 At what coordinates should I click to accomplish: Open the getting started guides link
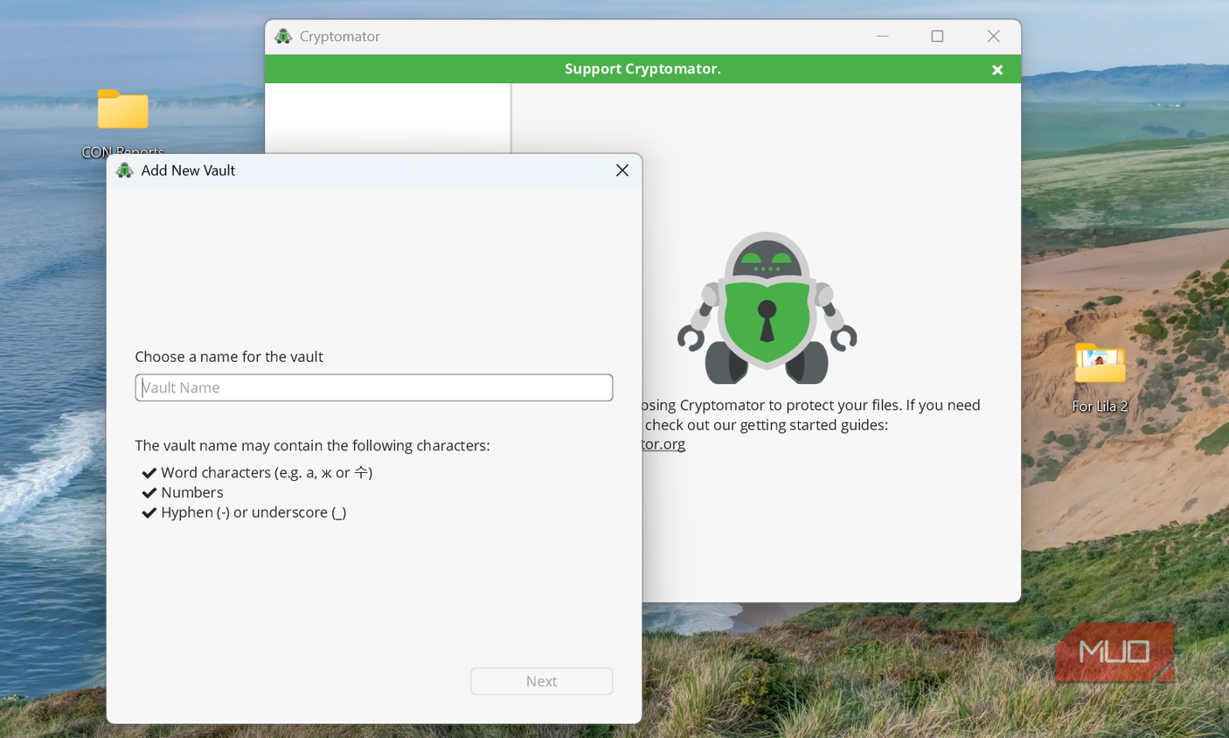click(663, 444)
